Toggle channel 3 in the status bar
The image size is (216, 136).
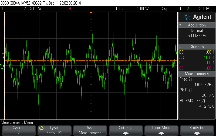click(47, 9)
